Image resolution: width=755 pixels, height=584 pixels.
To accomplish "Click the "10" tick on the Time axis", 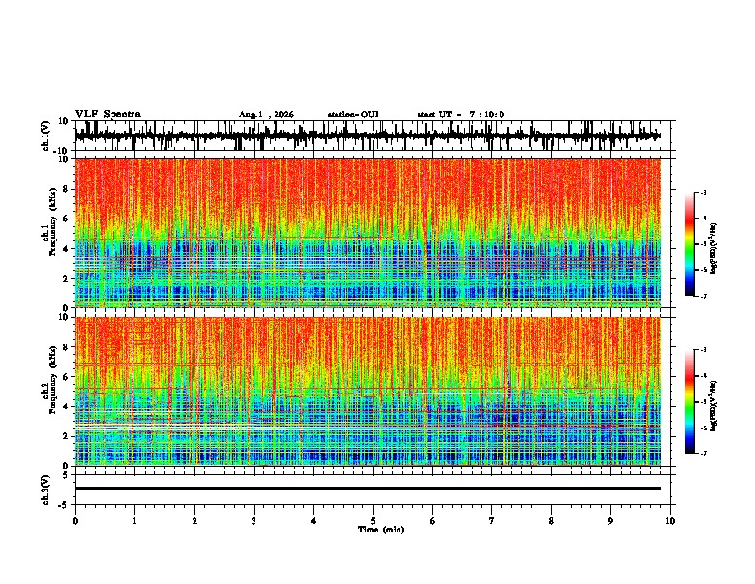I will [x=670, y=521].
